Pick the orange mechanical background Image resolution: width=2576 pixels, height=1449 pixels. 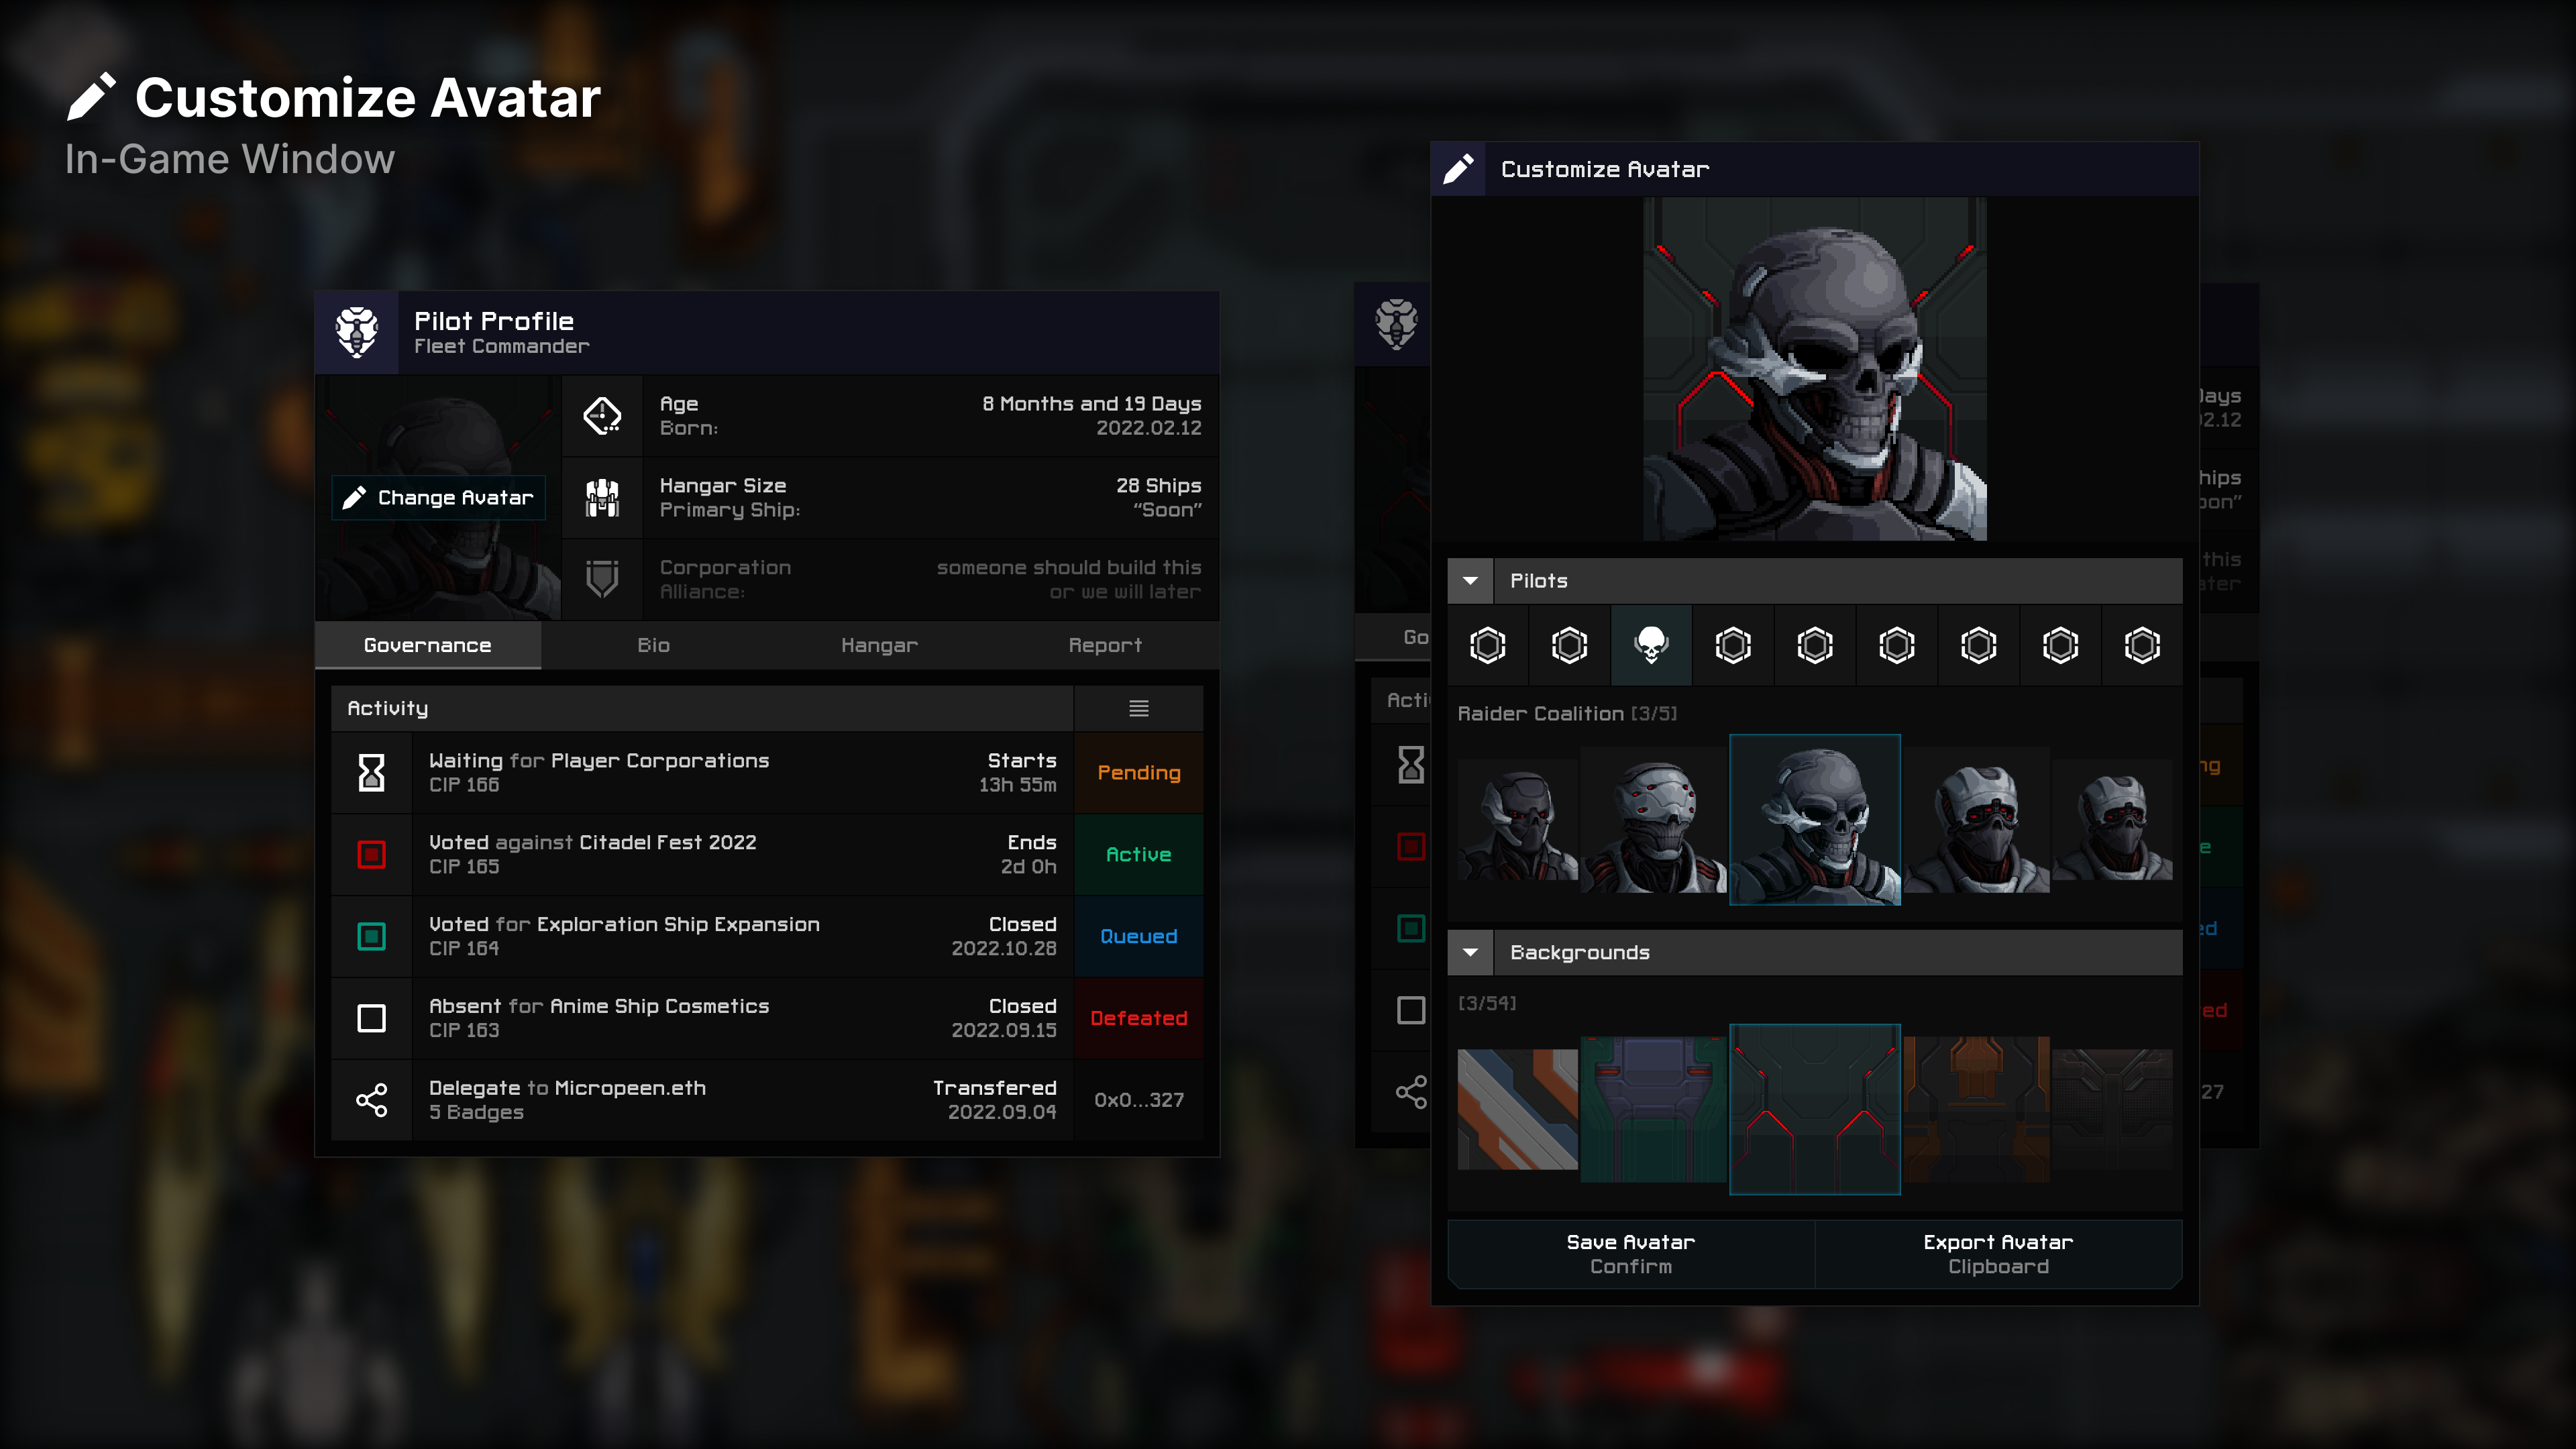(x=1977, y=1109)
